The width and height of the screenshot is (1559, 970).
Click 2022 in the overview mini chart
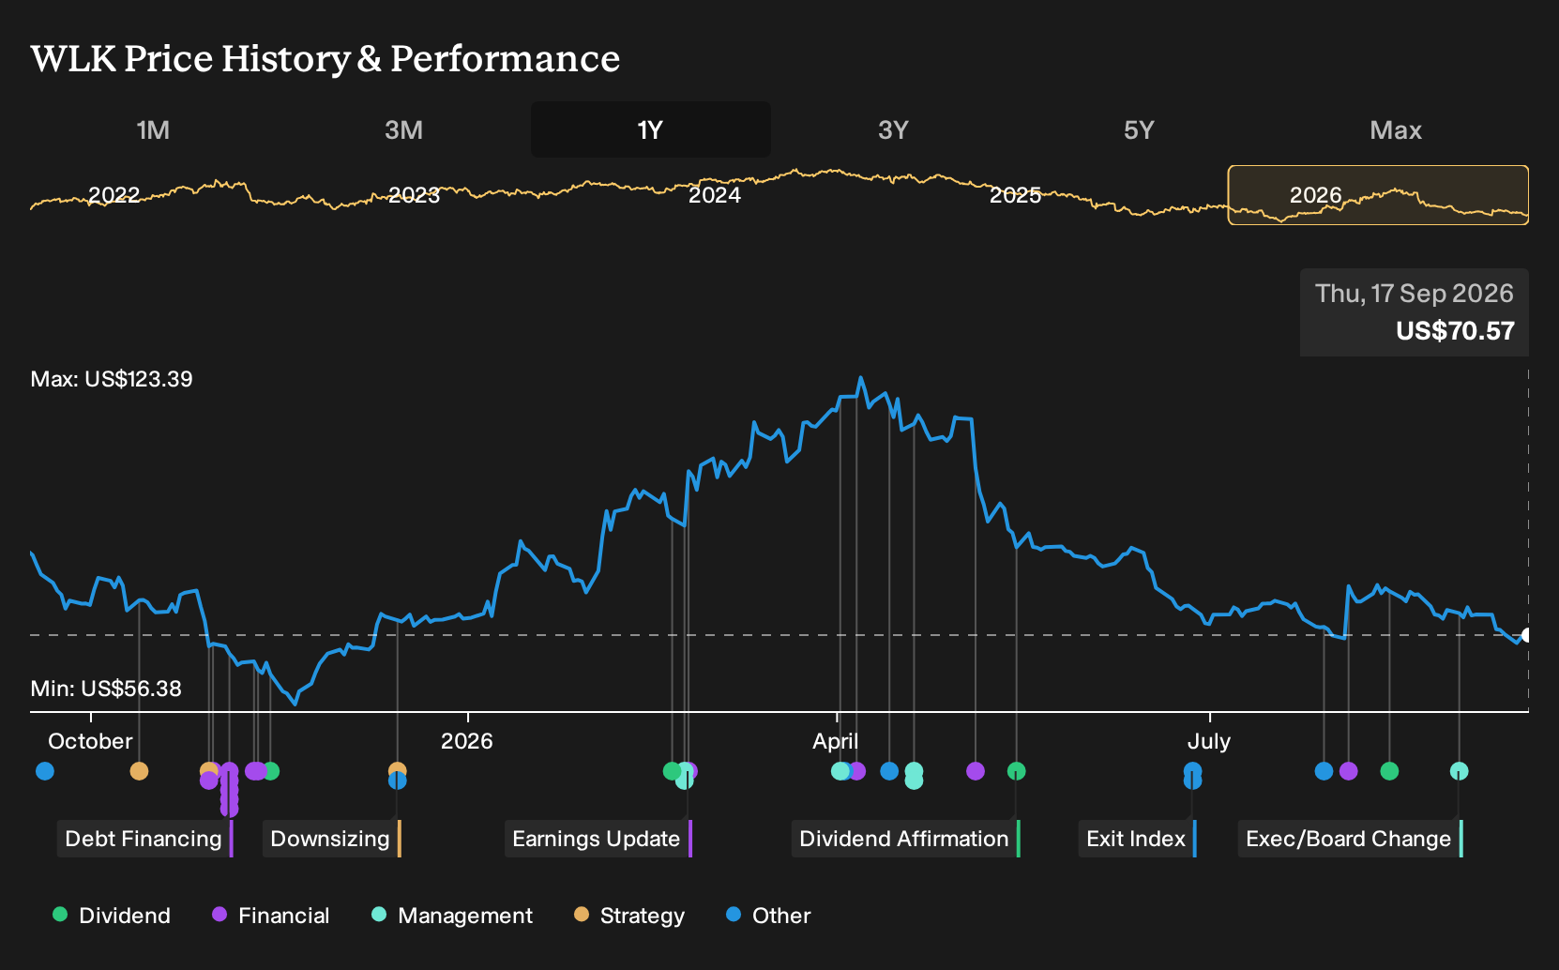(114, 195)
